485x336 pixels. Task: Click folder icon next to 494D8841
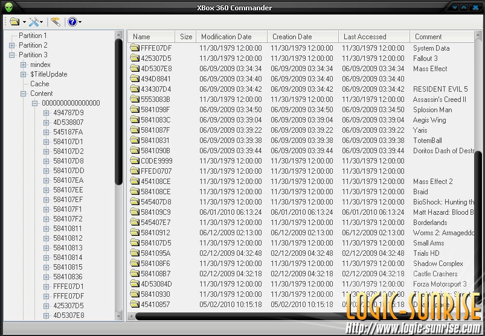click(135, 78)
